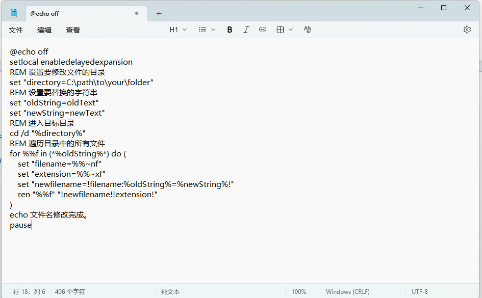This screenshot has height=298, width=482.
Task: Maximize the Notepad window
Action: [444, 8]
